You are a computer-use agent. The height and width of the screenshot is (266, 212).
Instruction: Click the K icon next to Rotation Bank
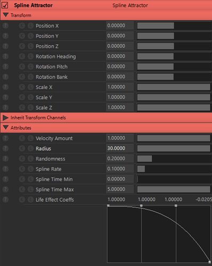[x=22, y=77]
